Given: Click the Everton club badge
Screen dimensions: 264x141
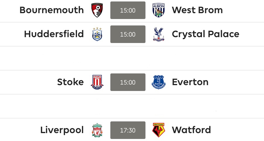Looking at the screenshot, I should point(159,82).
